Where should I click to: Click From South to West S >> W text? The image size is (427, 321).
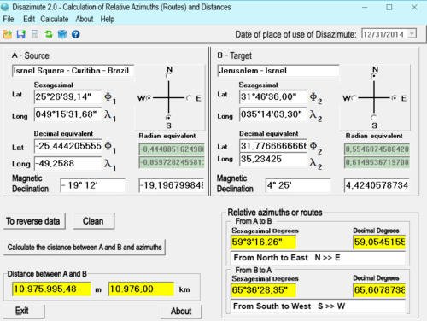(x=290, y=306)
